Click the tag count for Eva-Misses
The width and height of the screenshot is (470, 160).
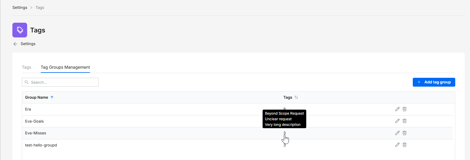(x=284, y=133)
